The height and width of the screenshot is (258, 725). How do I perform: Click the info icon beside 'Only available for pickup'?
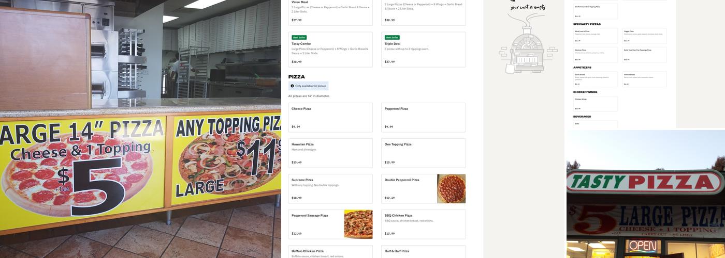[292, 86]
